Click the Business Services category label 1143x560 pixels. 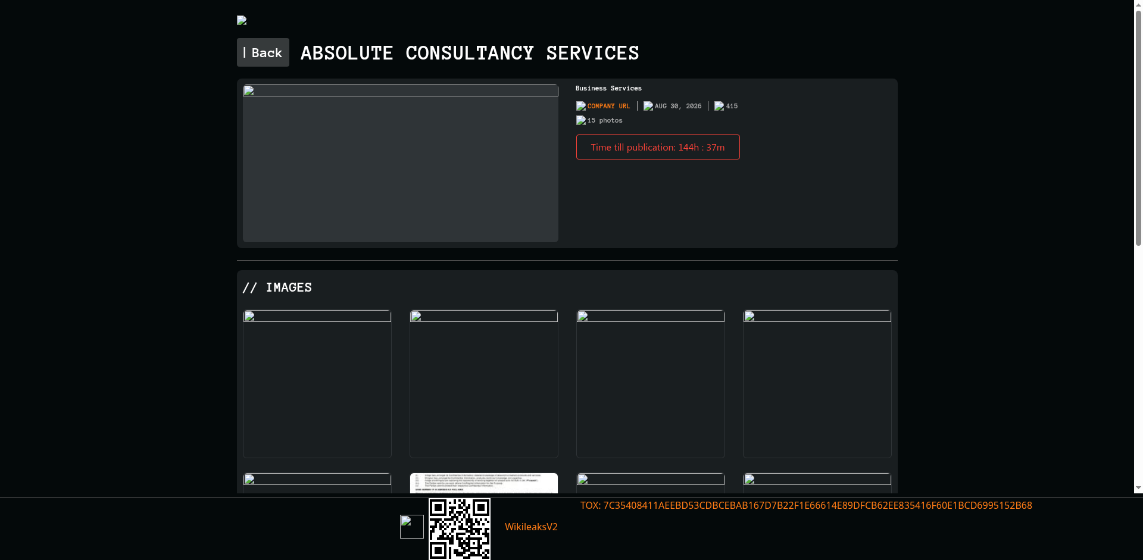[608, 88]
